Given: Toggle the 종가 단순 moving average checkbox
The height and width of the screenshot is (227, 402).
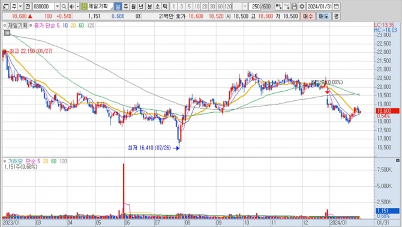Looking at the screenshot, I should 31,25.
